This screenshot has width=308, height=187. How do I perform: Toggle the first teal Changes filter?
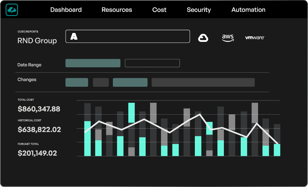(x=77, y=82)
